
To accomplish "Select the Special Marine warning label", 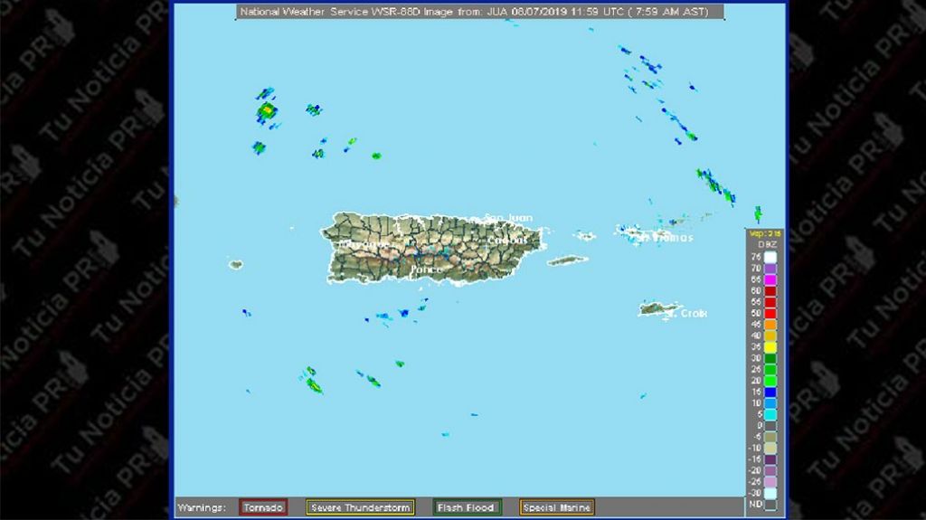I will [557, 507].
